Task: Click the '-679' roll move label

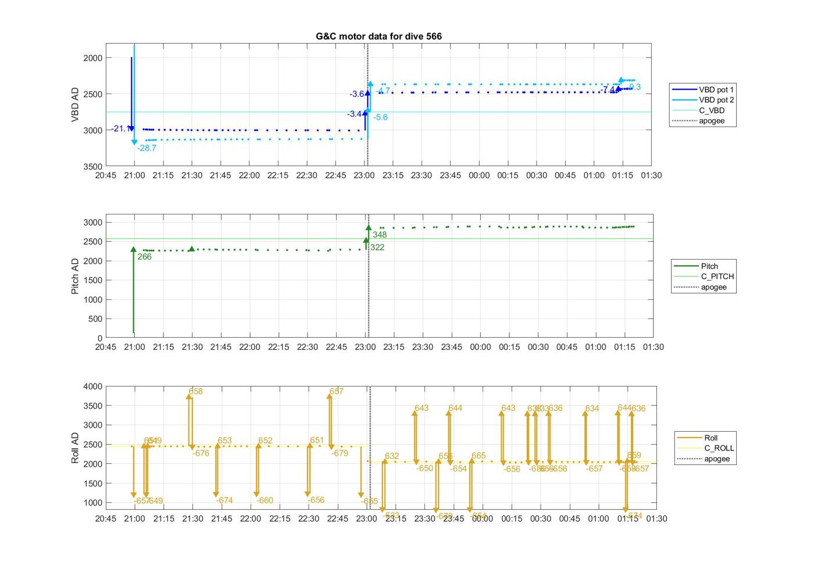Action: coord(340,453)
